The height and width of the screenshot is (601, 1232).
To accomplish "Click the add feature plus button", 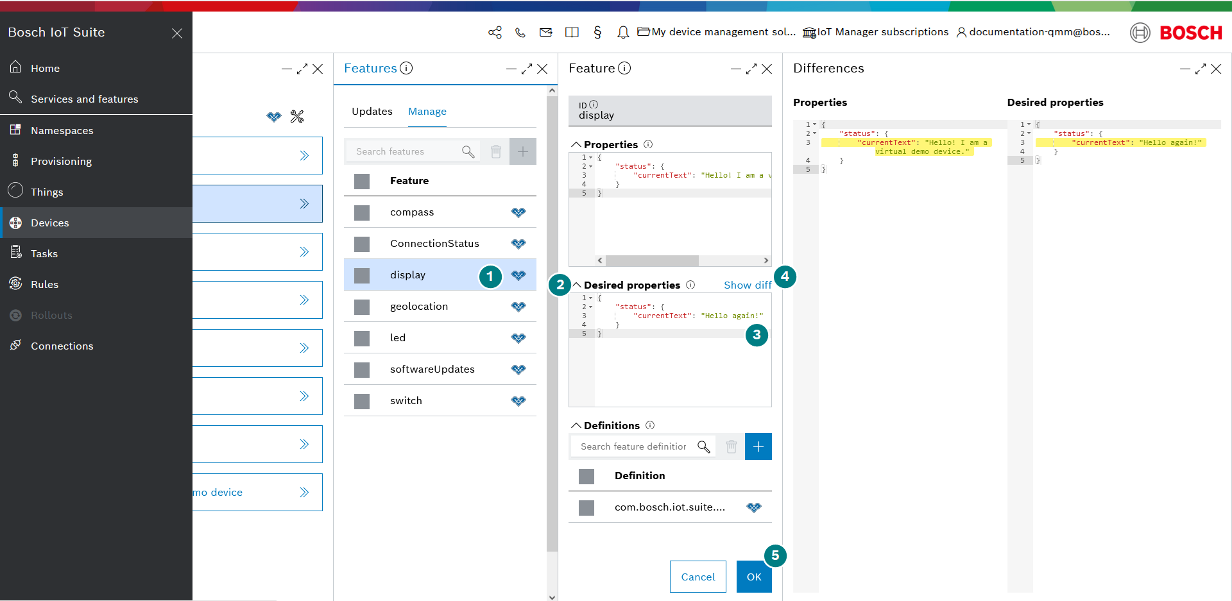I will click(523, 151).
